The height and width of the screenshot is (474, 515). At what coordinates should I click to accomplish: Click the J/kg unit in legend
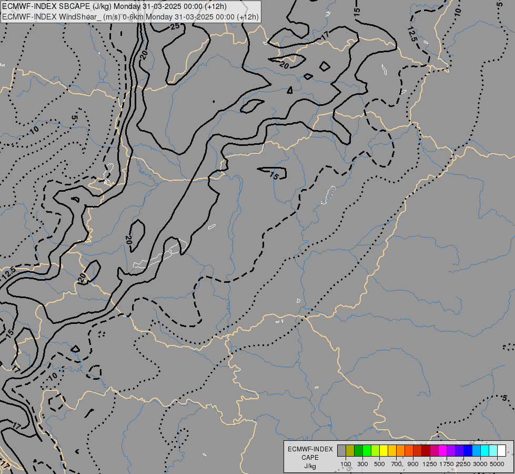point(310,467)
